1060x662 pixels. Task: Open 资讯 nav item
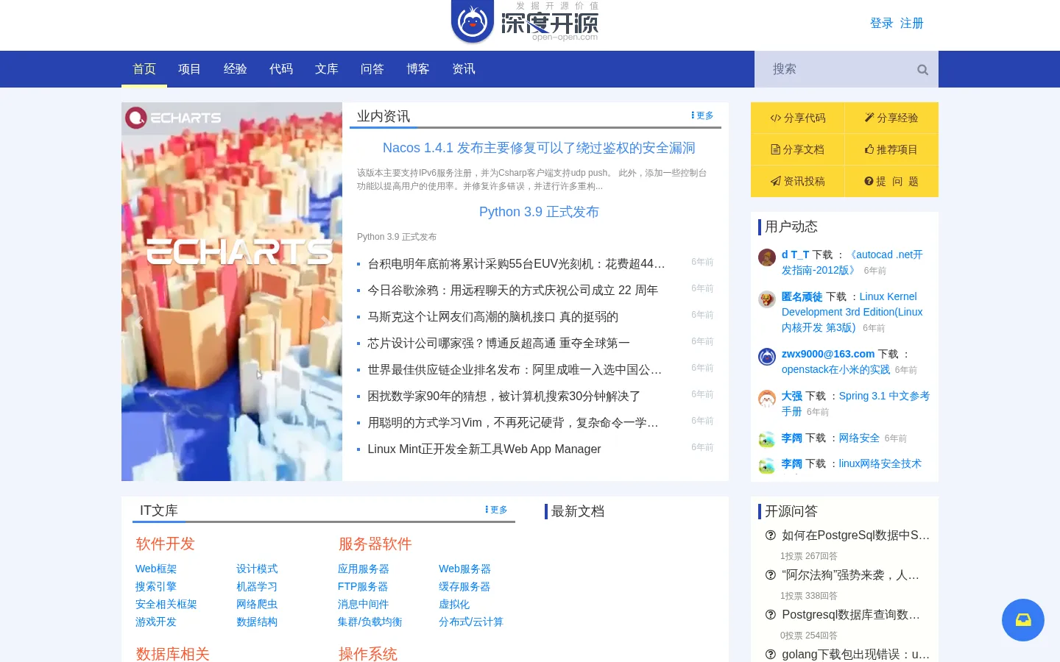pos(464,69)
